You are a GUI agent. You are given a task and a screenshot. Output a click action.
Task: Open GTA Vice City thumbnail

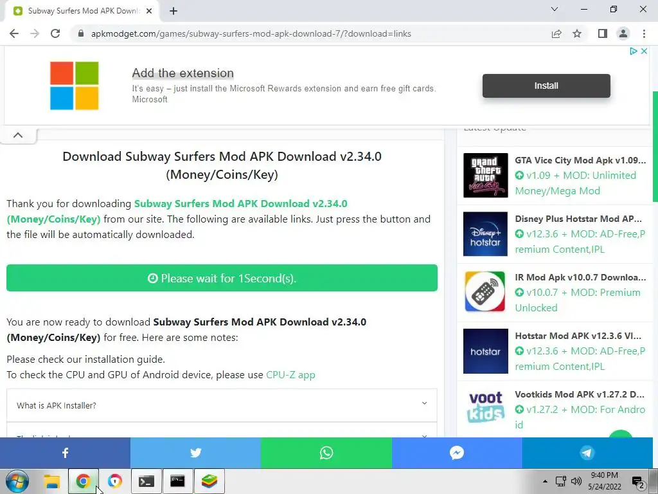pyautogui.click(x=486, y=175)
